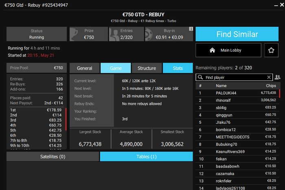
Task: Click the Average Stack value 4,890,000
Action: coord(131,144)
